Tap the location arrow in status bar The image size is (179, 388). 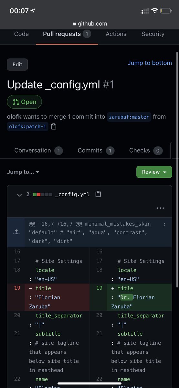click(x=33, y=11)
